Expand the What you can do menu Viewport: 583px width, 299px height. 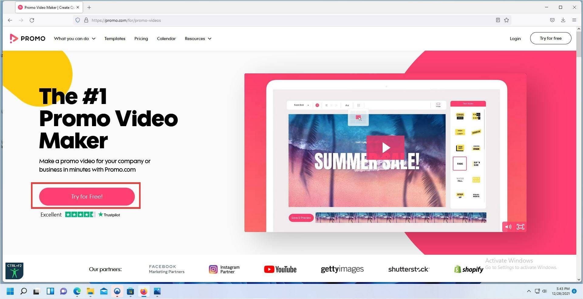pos(75,39)
